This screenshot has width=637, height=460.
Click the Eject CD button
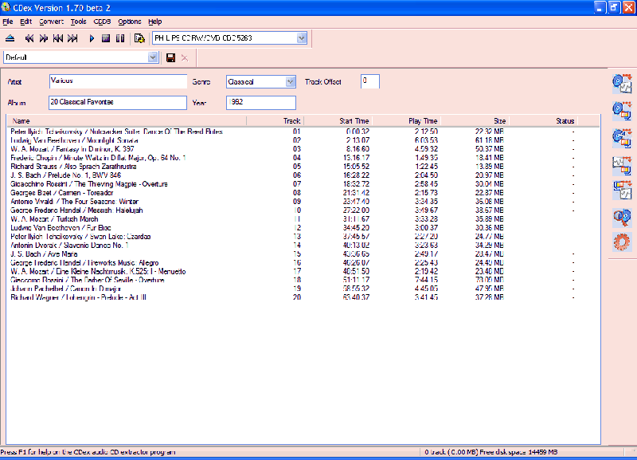click(x=10, y=37)
